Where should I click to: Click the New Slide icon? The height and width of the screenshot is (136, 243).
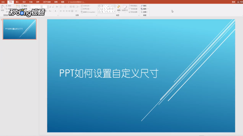point(18,7)
